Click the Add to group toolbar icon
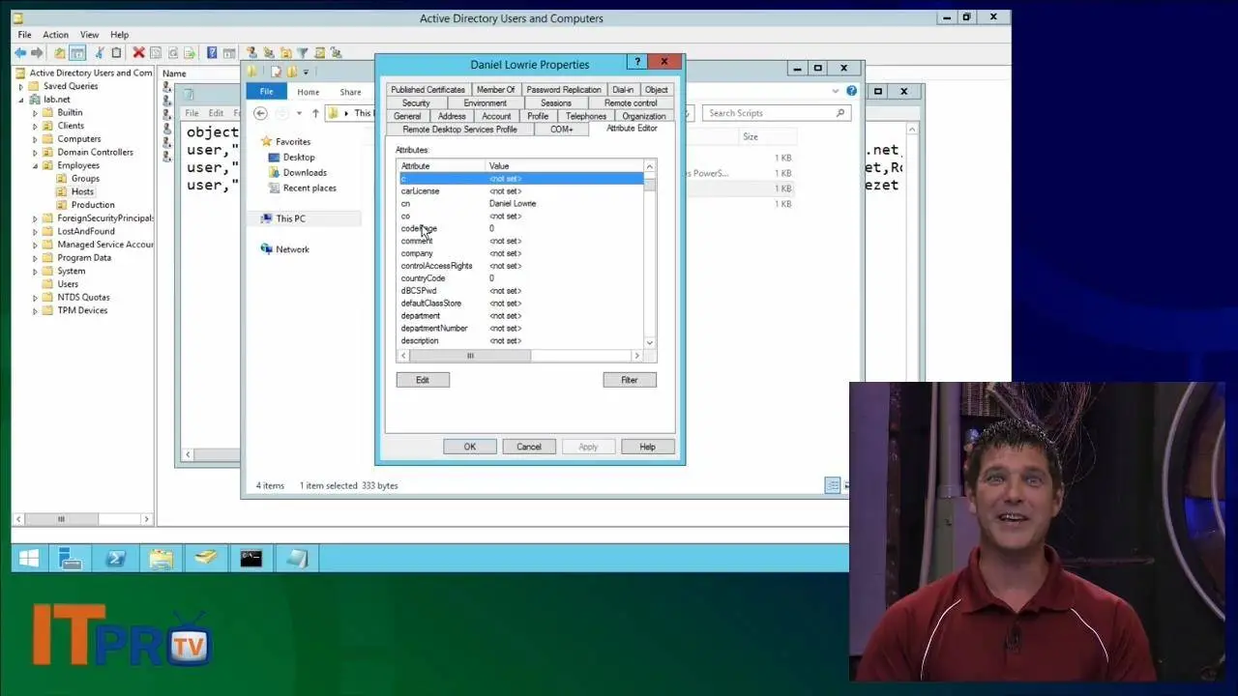This screenshot has width=1238, height=696. (x=336, y=53)
